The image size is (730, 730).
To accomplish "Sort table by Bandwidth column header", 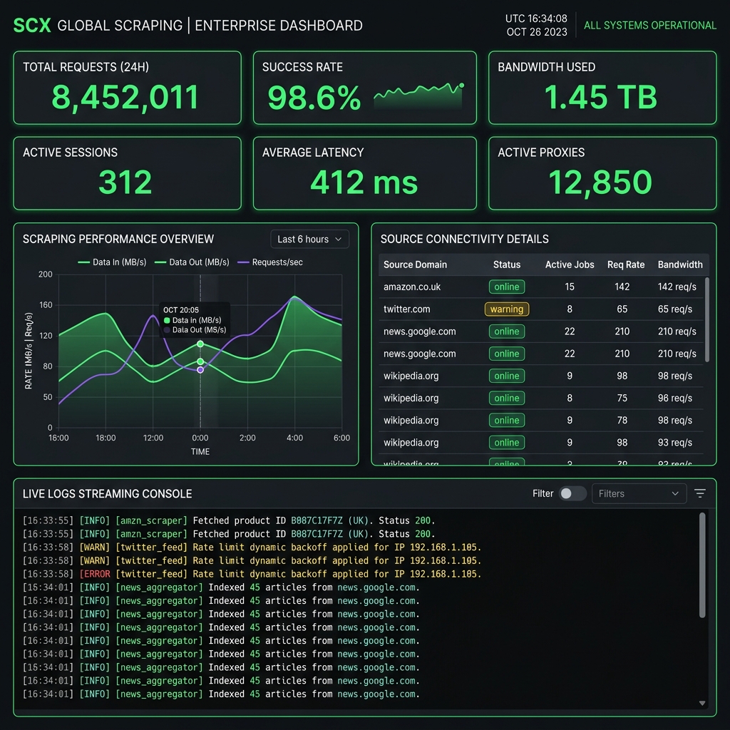I will 679,264.
